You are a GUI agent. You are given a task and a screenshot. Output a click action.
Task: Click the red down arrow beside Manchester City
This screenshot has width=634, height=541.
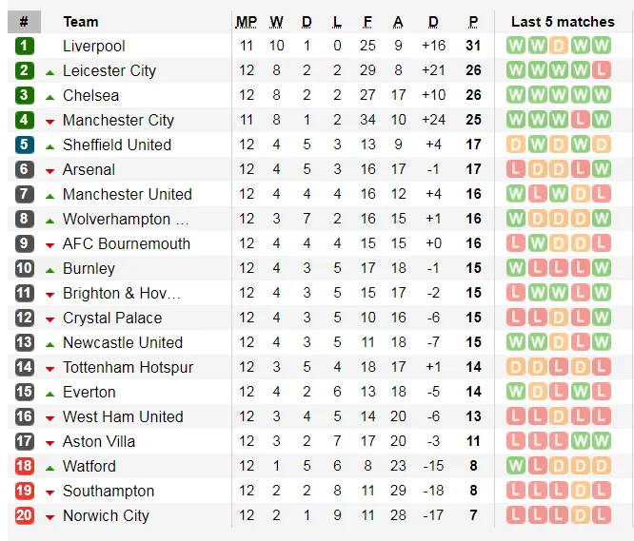pos(50,121)
